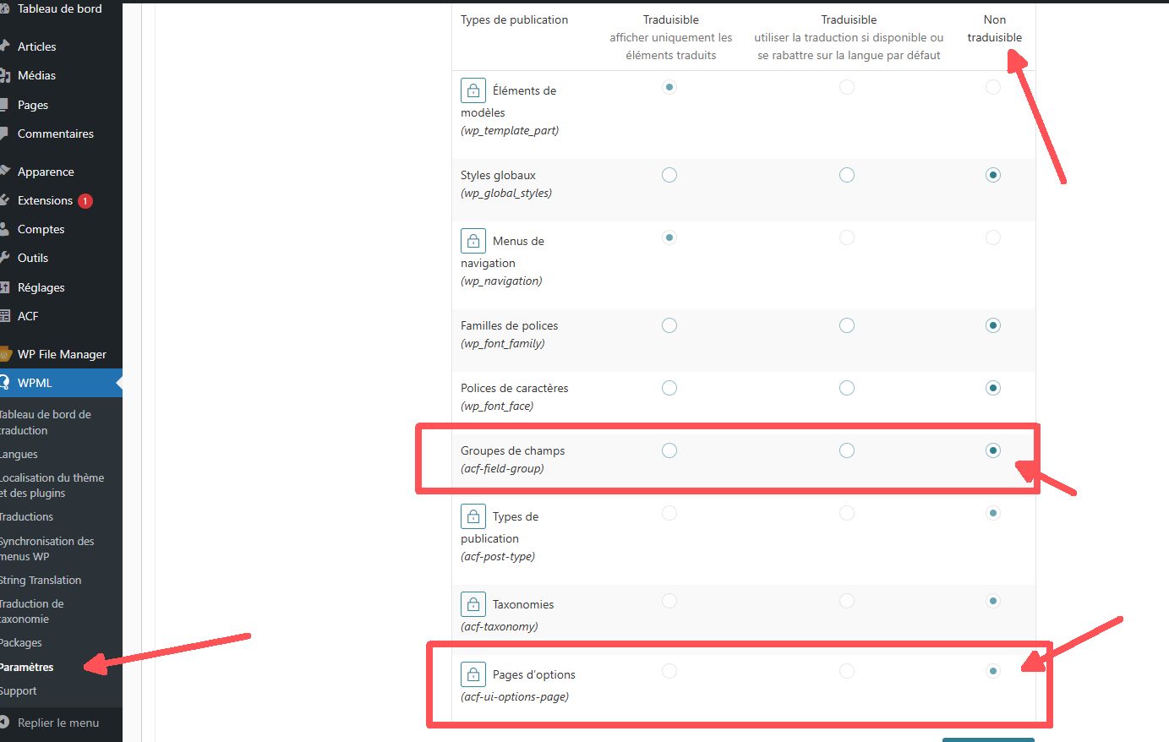Select Non traduisible for Styles globaux
This screenshot has height=742, width=1169.
coord(993,175)
